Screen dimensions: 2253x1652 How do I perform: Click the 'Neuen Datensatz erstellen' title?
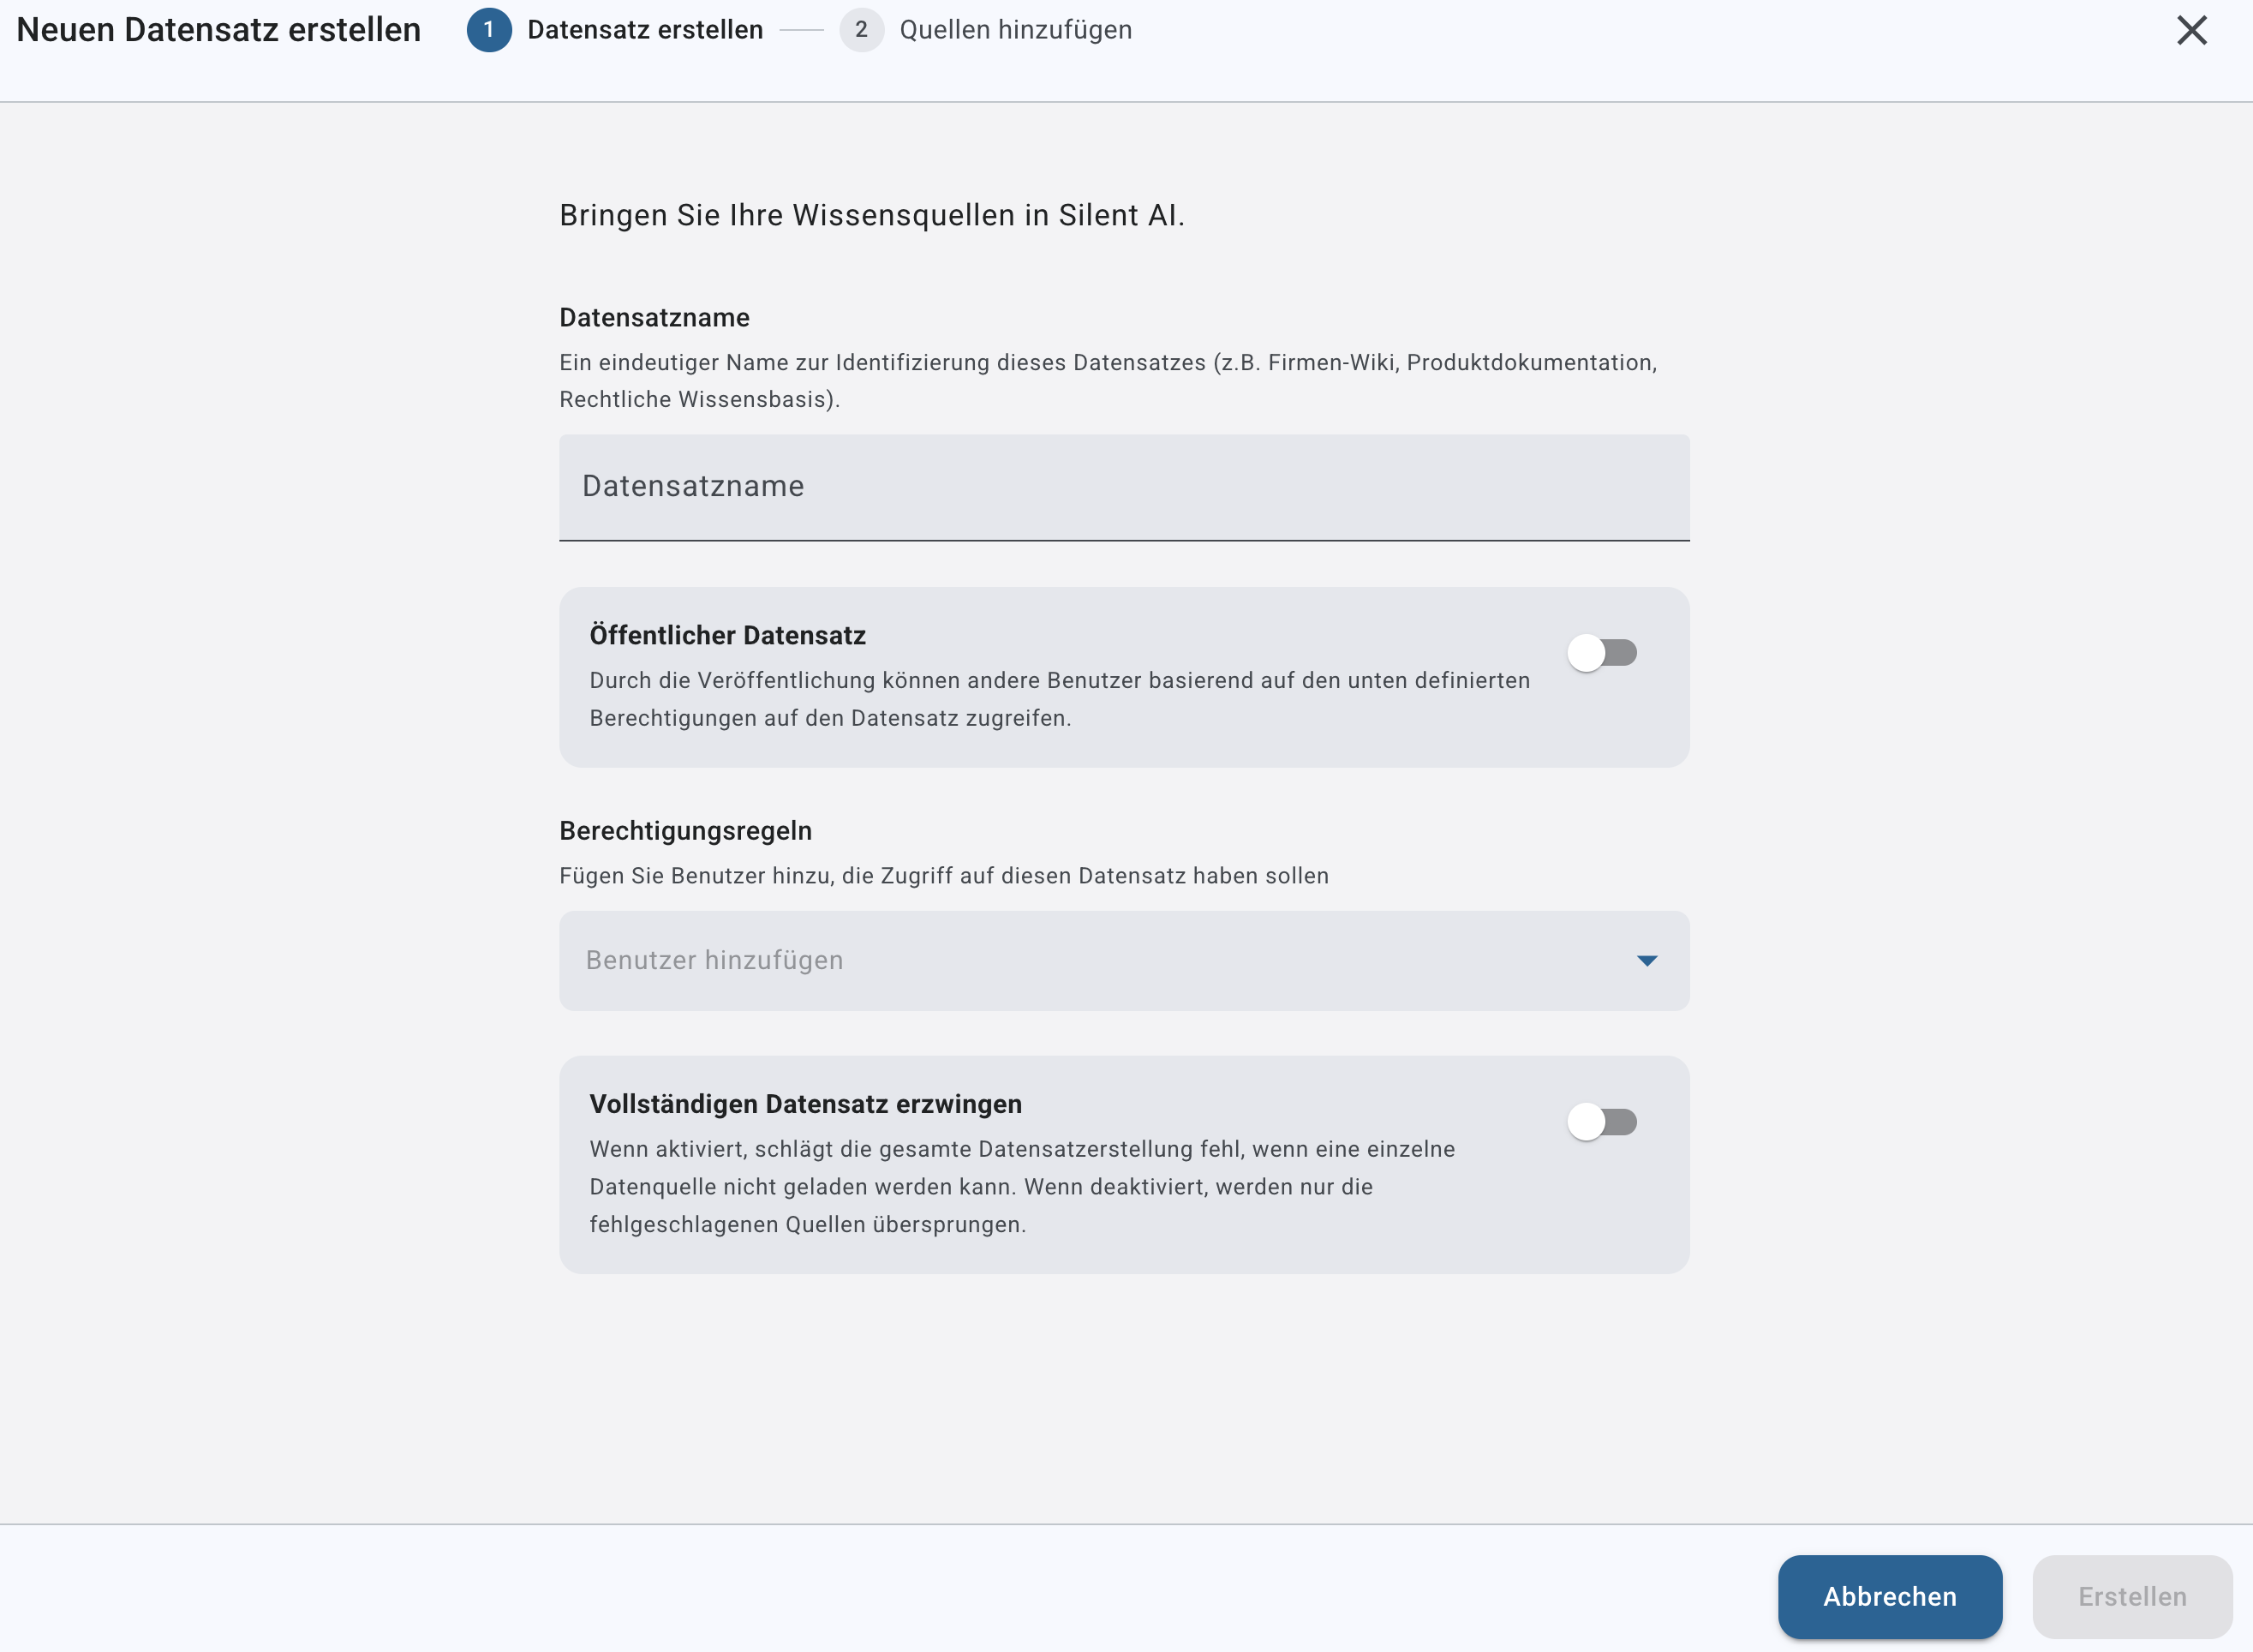pos(219,30)
